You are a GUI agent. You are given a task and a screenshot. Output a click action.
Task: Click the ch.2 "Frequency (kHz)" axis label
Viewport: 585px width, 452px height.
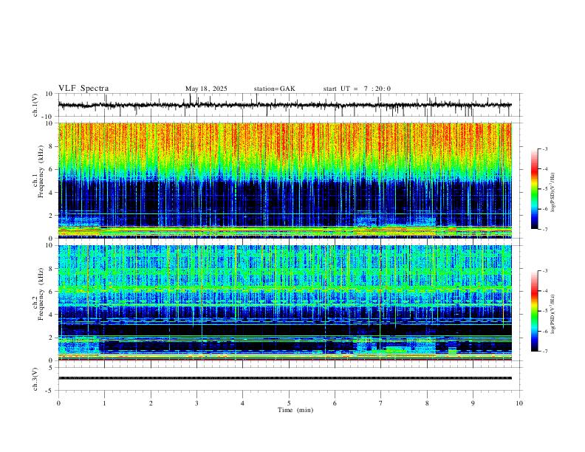coord(41,294)
